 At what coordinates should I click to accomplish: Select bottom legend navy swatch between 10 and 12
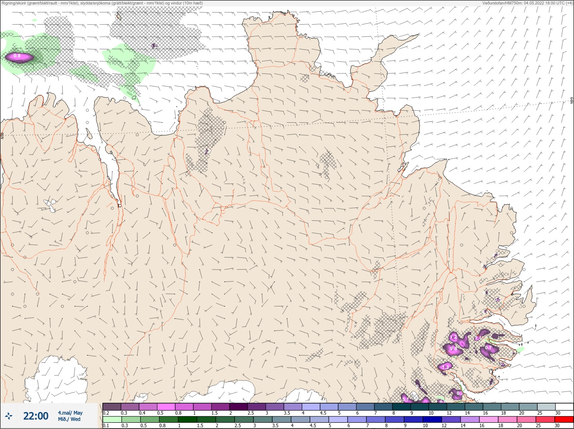tap(432, 420)
